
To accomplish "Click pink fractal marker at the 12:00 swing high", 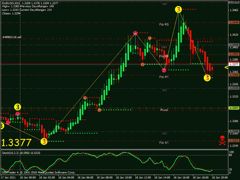I will 135,33.
